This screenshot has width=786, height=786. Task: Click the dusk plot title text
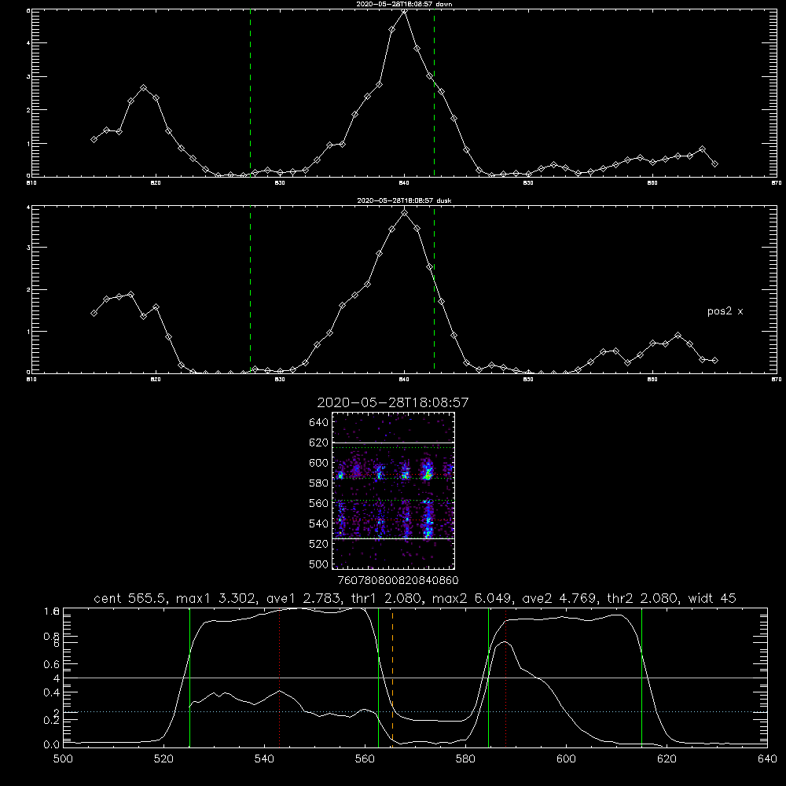point(404,200)
